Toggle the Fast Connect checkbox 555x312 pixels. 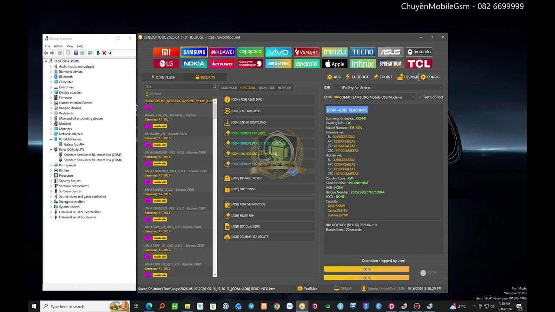click(x=420, y=97)
